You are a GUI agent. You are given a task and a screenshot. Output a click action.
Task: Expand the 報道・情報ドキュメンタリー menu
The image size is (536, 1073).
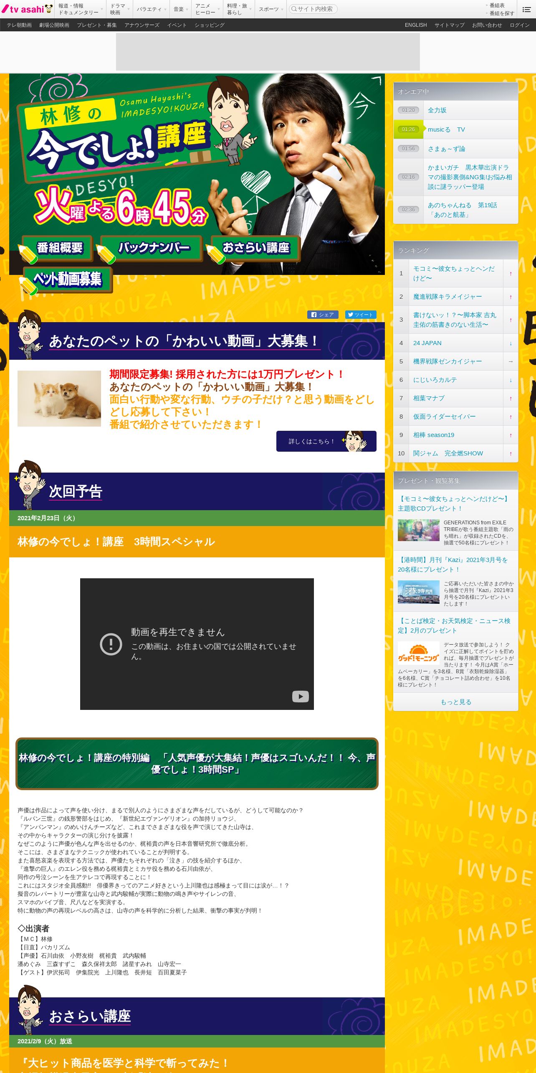click(80, 9)
